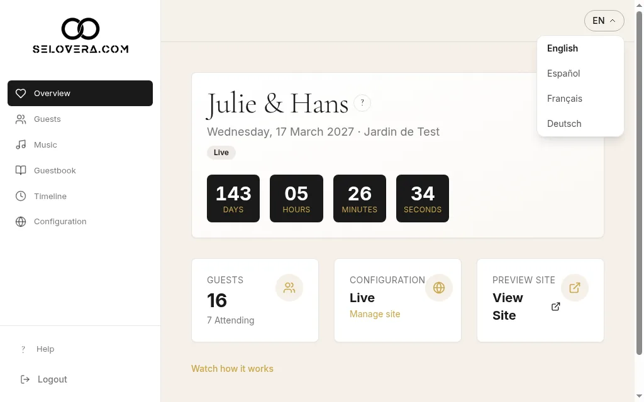Click the heart icon beside Overview
This screenshot has height=402, width=644.
click(21, 94)
